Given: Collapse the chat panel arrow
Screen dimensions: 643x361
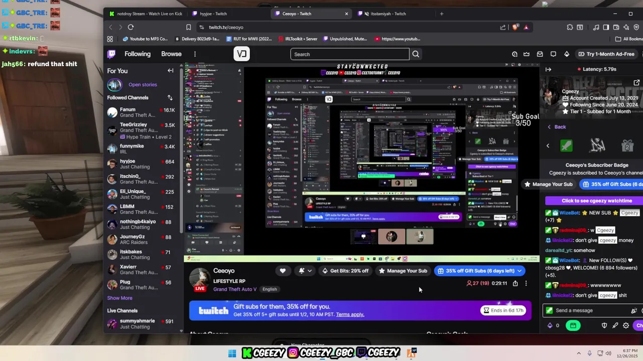Looking at the screenshot, I should pos(548,70).
